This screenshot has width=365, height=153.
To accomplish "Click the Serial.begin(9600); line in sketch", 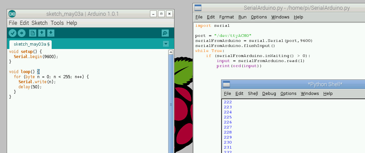I will pos(36,57).
